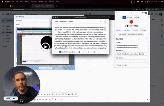Open the Window menu in menu bar
Viewport: 164px width, 106px height.
[52, 2]
